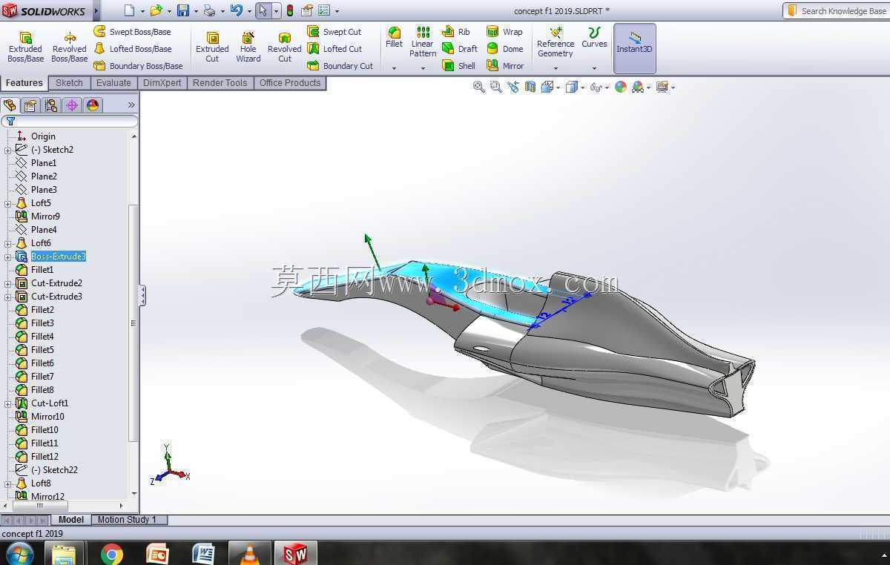Open the Hole Wizard
The image size is (890, 565).
click(x=248, y=47)
